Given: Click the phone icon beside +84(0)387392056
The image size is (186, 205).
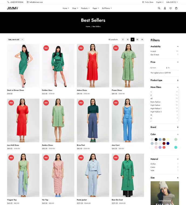Looking at the screenshot, I should (8, 2).
